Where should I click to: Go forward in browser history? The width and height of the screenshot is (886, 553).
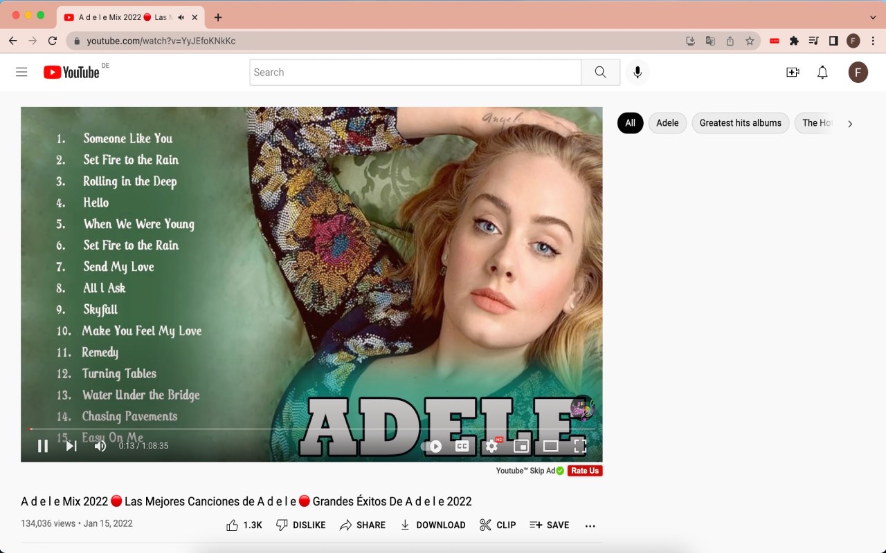tap(33, 41)
